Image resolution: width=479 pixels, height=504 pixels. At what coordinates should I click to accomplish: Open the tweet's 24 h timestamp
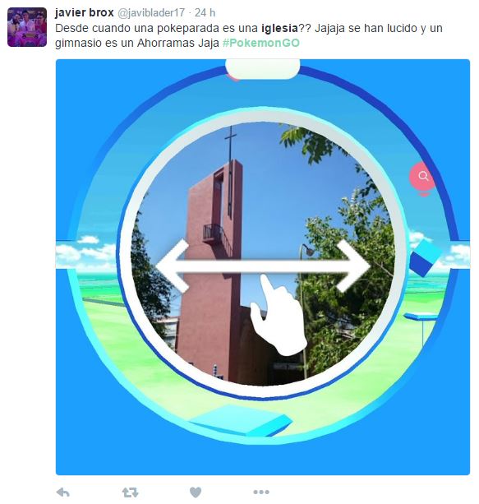(205, 12)
